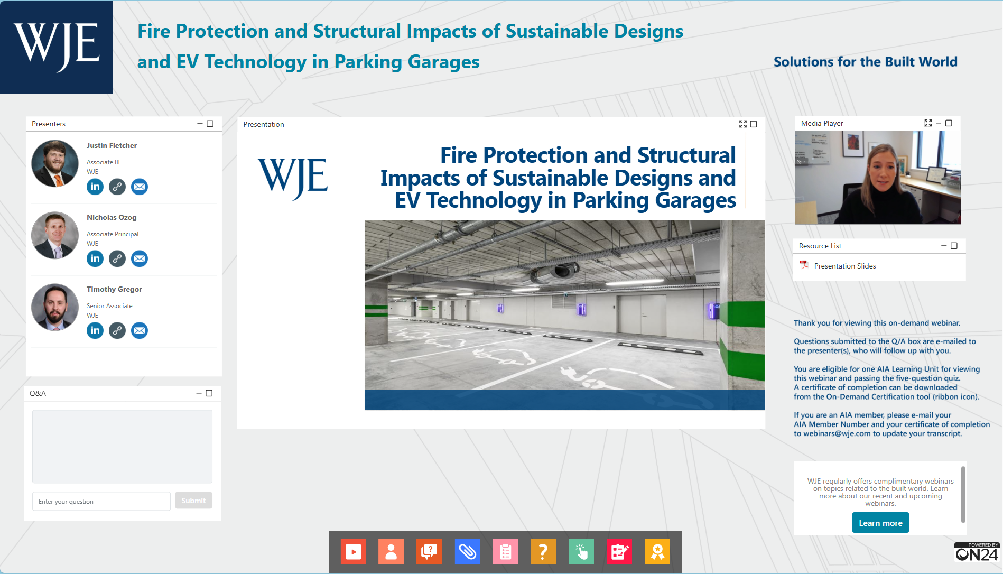Open the green pointing hand dock icon
This screenshot has height=574, width=1003.
(x=581, y=552)
